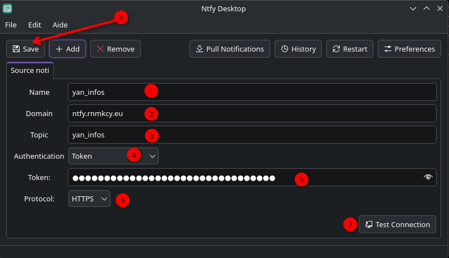This screenshot has height=258, width=449.
Task: Remove the current notification source
Action: pos(115,49)
